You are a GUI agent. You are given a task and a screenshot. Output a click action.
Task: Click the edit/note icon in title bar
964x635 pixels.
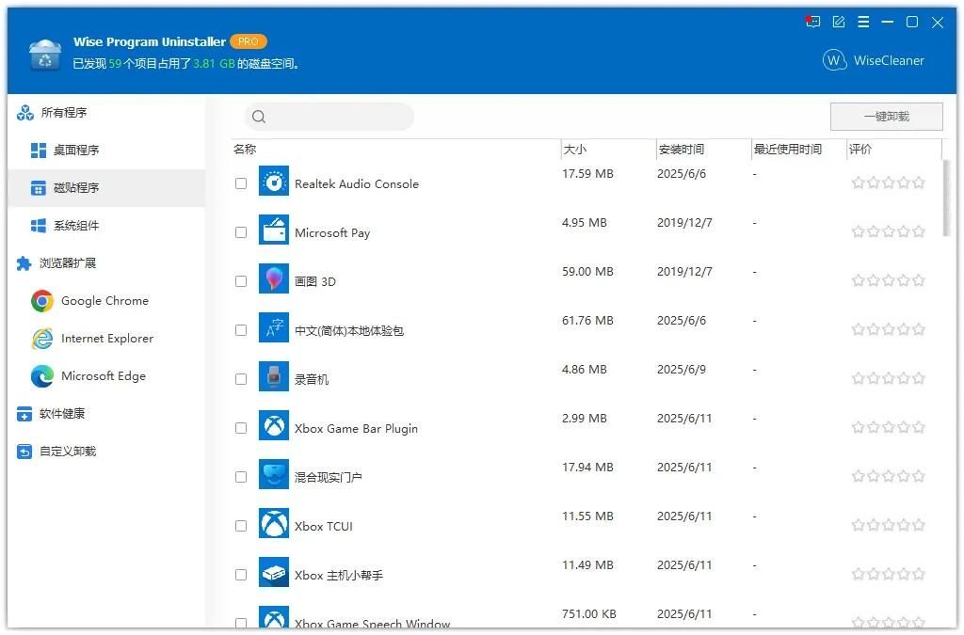point(839,23)
